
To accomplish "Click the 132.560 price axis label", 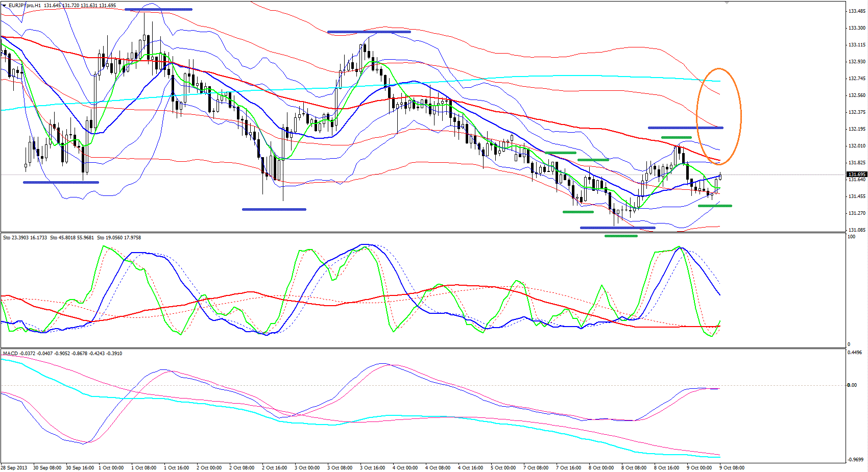I will pyautogui.click(x=856, y=95).
